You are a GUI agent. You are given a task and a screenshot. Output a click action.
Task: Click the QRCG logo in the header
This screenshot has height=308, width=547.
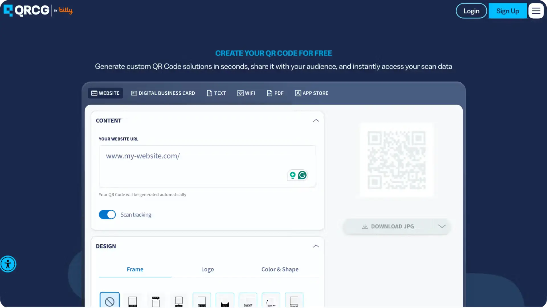click(x=26, y=11)
